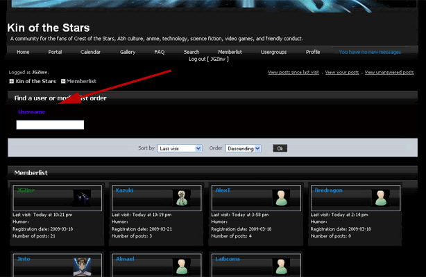Go to the Portal page

(55, 52)
